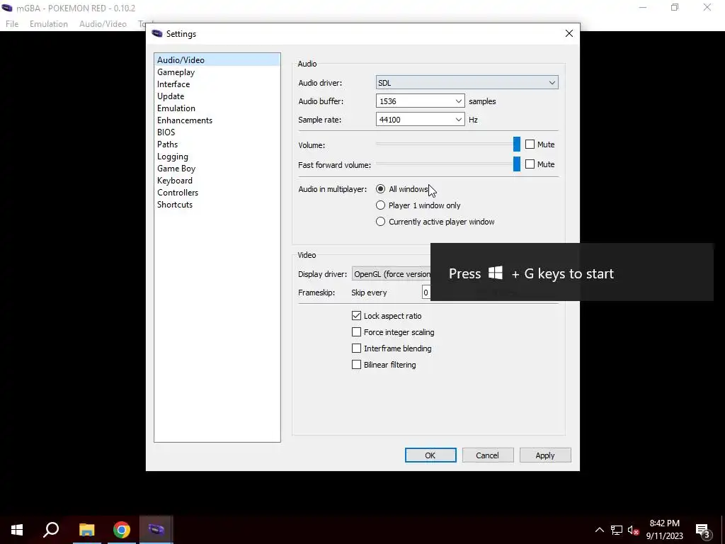Open taskbar search magnifier
The image size is (725, 544).
point(51,530)
